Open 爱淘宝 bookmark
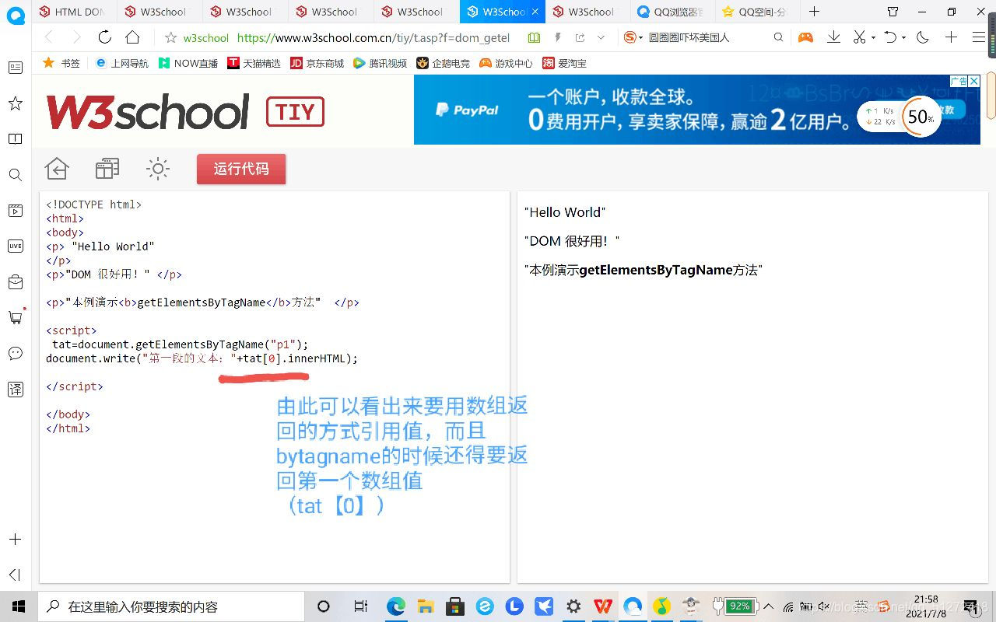 (x=565, y=63)
